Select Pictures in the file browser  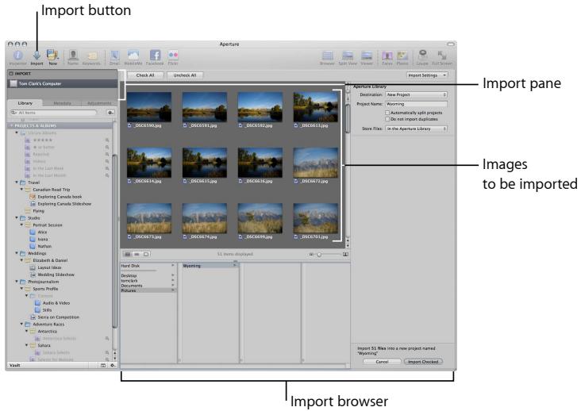coord(148,290)
